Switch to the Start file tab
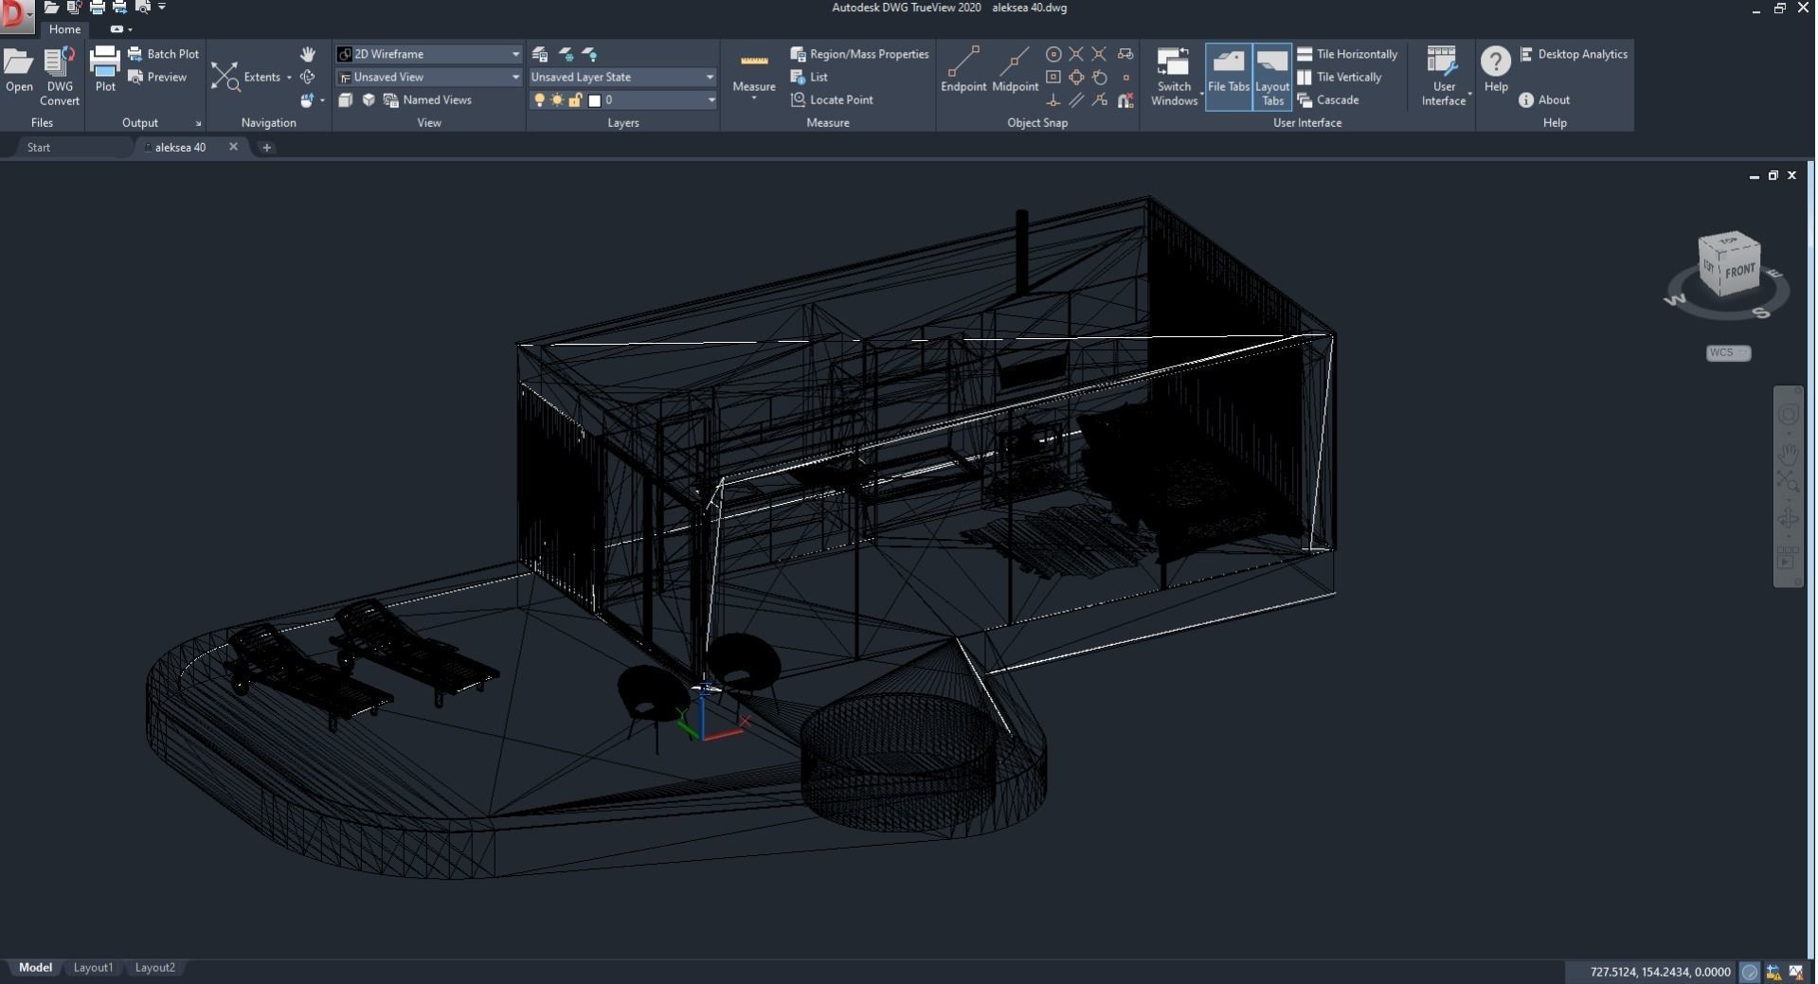This screenshot has height=984, width=1818. [39, 147]
